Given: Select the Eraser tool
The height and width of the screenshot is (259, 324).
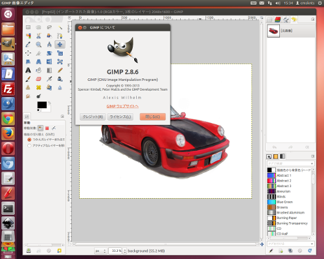Looking at the screenshot, I should point(39,79).
